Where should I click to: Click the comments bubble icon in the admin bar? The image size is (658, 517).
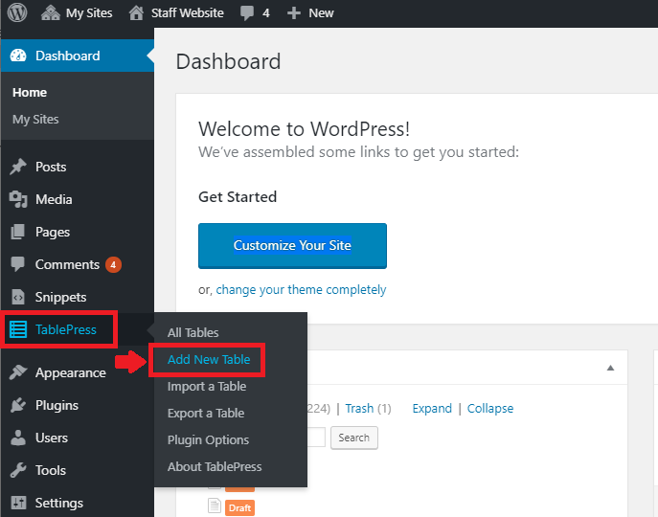click(248, 13)
